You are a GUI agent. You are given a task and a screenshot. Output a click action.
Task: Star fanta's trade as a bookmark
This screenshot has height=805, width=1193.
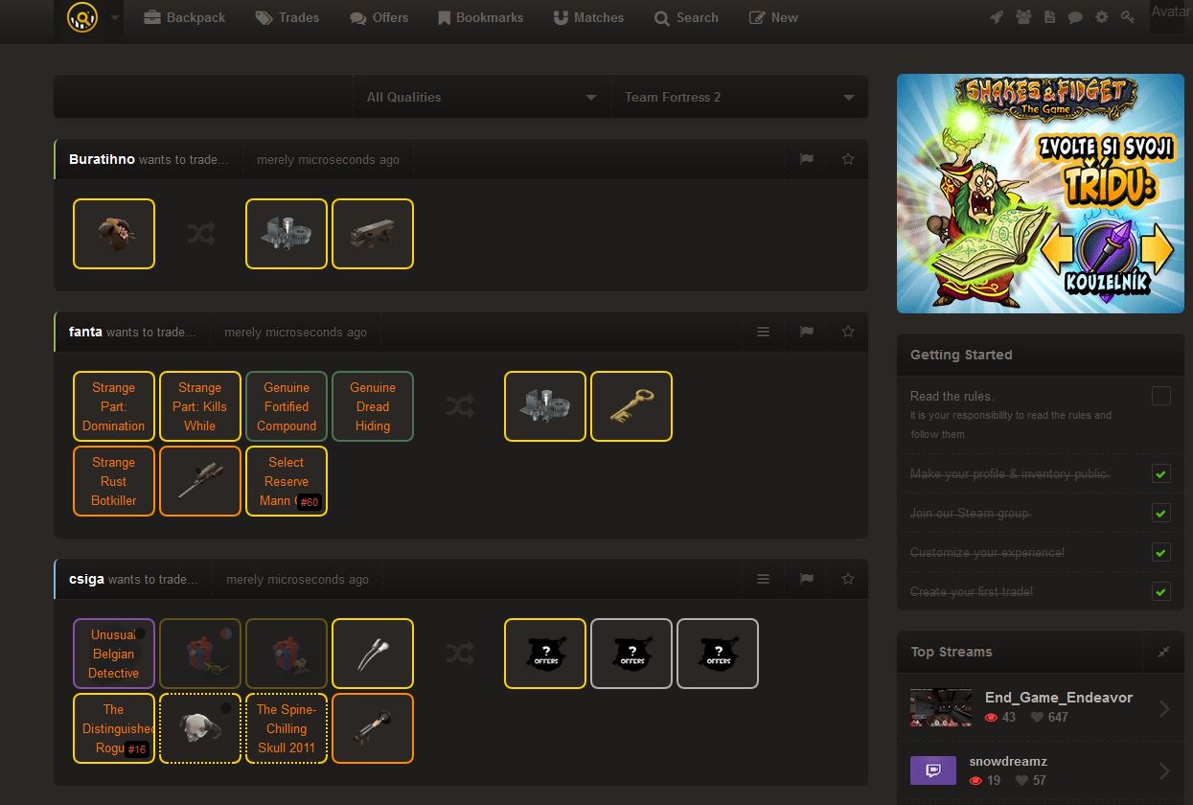[847, 332]
